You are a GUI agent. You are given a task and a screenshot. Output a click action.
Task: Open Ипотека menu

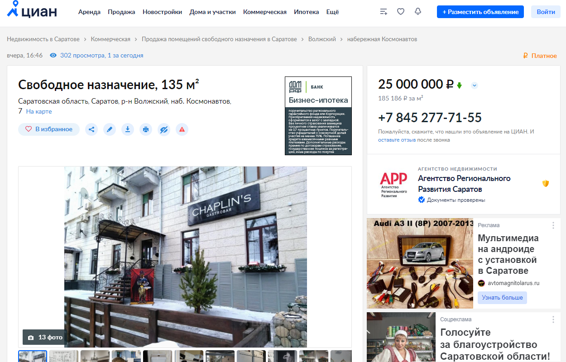[x=306, y=12]
